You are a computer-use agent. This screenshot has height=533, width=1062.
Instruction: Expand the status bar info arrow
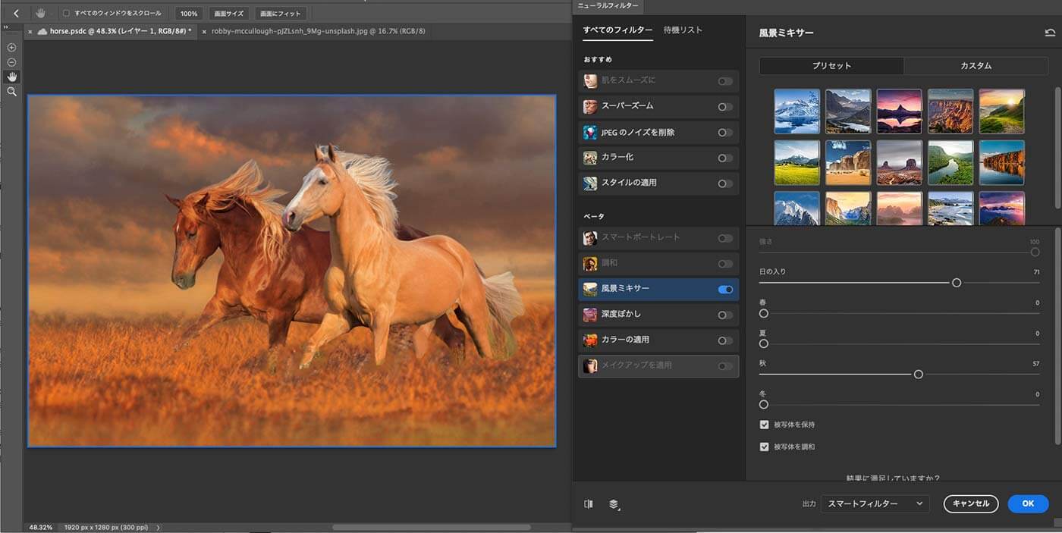point(158,527)
